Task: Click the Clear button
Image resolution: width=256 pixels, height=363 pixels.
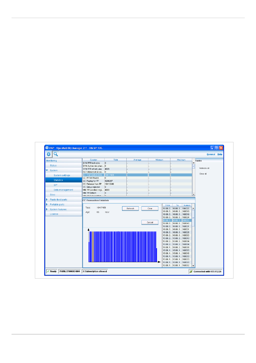Action: click(150, 209)
